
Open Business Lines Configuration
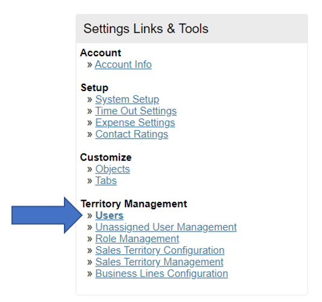162,274
